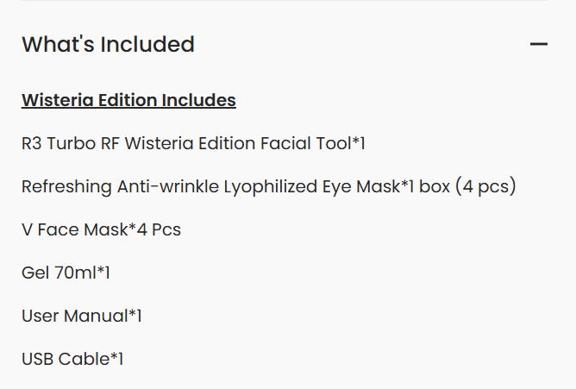Click the USB Cable*1 item

pyautogui.click(x=72, y=359)
